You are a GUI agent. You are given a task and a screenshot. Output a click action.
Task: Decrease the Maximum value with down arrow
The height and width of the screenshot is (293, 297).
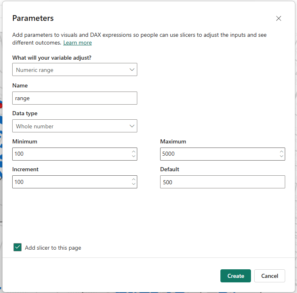tap(282, 156)
